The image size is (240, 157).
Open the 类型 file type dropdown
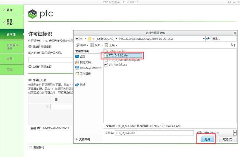click(x=235, y=132)
